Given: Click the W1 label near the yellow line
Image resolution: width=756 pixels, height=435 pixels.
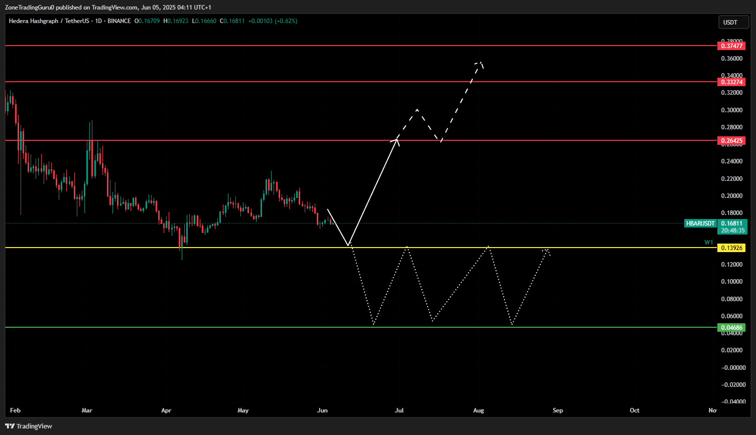Looking at the screenshot, I should 708,243.
